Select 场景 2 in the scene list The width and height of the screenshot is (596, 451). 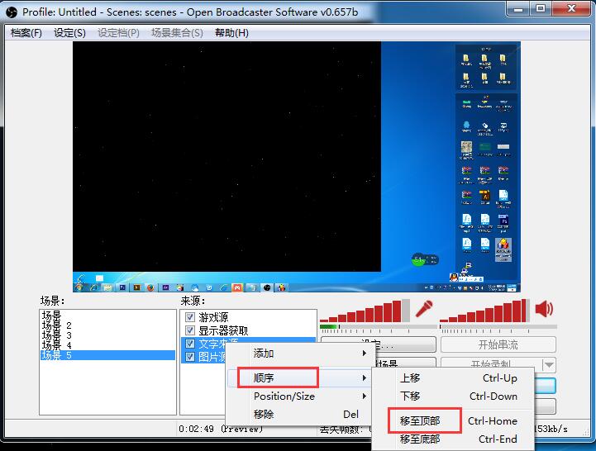107,325
